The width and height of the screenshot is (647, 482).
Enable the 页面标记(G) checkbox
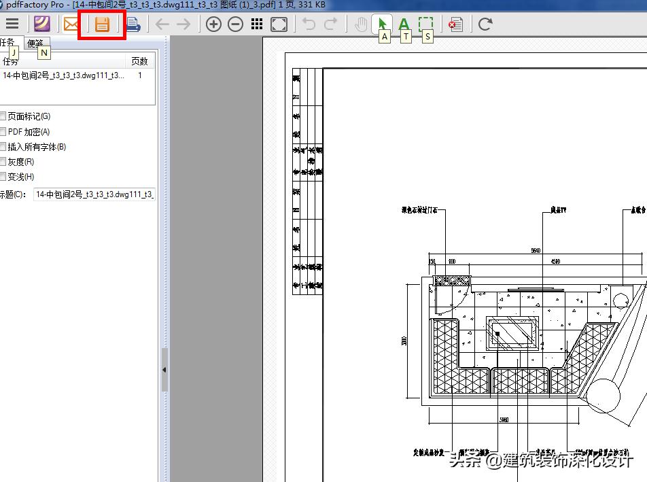click(x=3, y=117)
